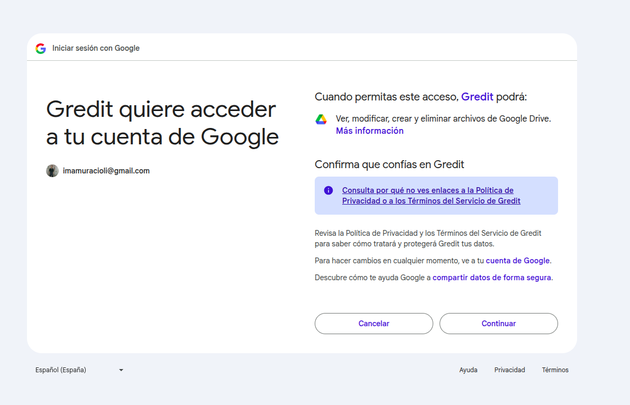Click the Continuar button
The height and width of the screenshot is (405, 630).
click(499, 324)
